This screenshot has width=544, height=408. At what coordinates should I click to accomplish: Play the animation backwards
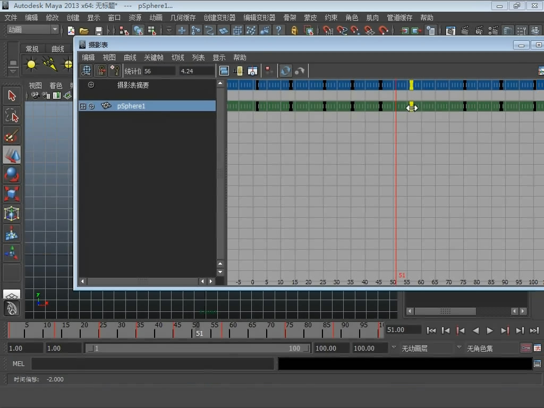(x=475, y=330)
